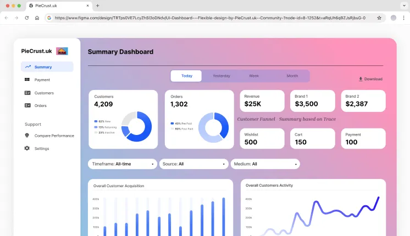Click the Compare Performance lightbulb icon
The image size is (410, 236).
click(27, 136)
